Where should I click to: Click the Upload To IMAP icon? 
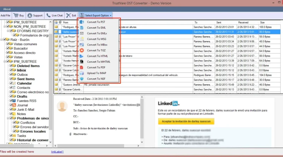pos(82,73)
